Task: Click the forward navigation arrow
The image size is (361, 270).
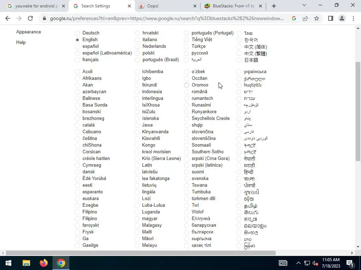Action: tap(19, 18)
